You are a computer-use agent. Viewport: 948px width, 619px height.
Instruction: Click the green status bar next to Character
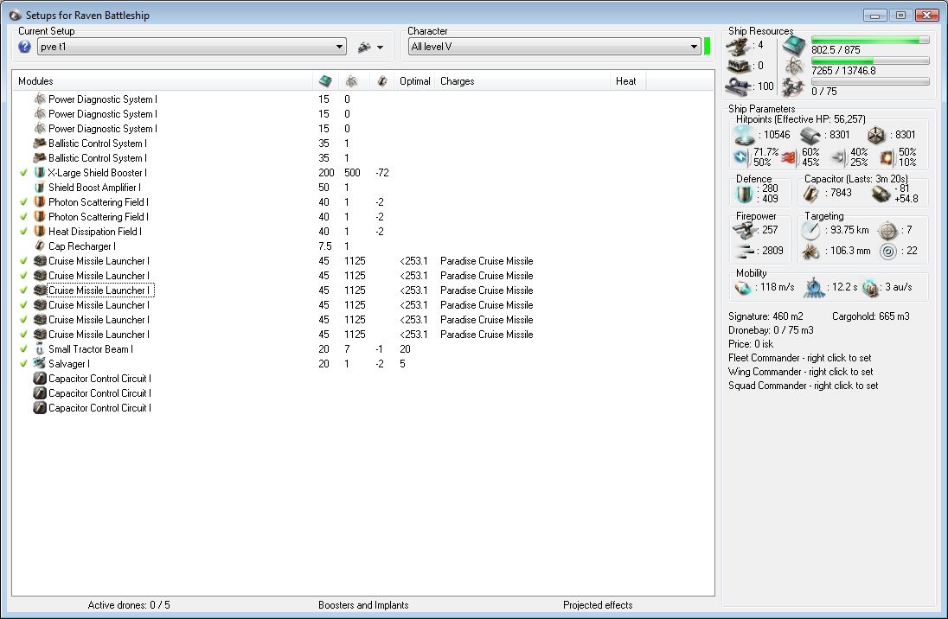[x=707, y=47]
